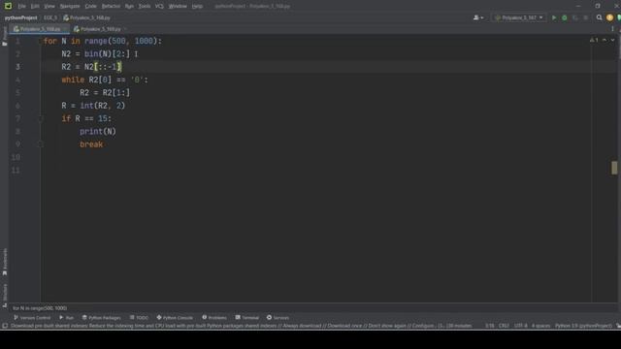Image resolution: width=621 pixels, height=349 pixels.
Task: Open the user account dropdown
Action: (x=478, y=17)
